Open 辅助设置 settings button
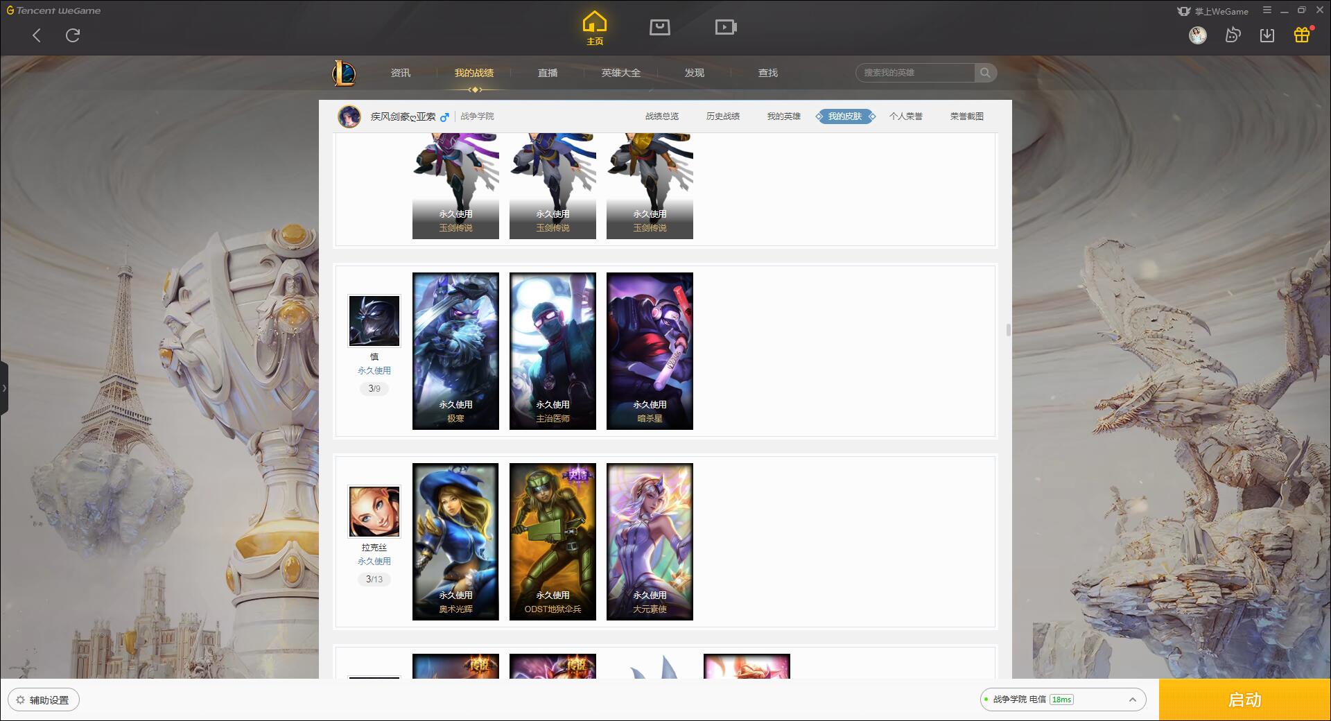Image resolution: width=1331 pixels, height=721 pixels. point(44,700)
